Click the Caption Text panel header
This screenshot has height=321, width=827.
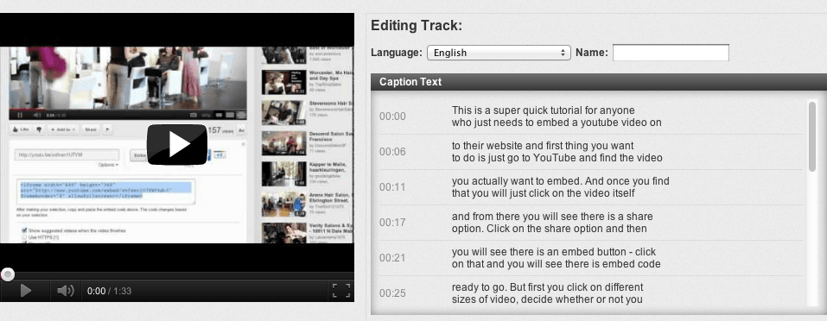click(599, 82)
